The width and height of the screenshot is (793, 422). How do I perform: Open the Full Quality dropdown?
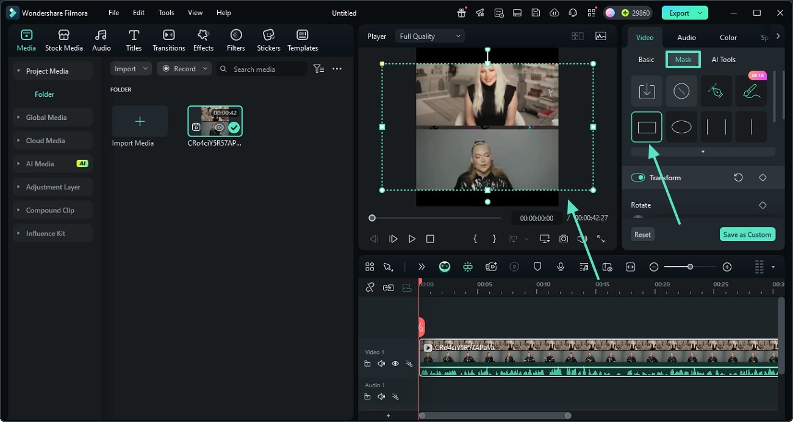point(430,37)
